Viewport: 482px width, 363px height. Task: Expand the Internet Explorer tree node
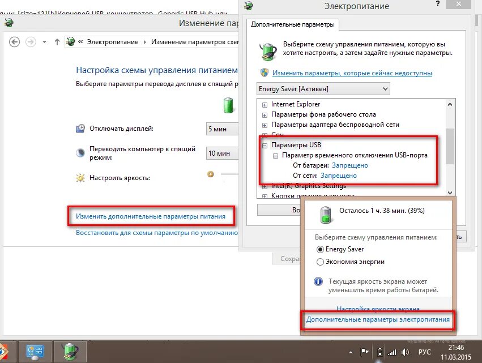265,105
